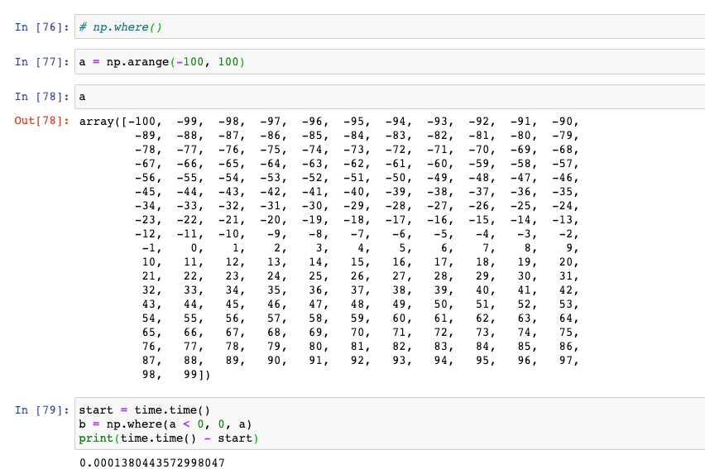Click the 'In [76]:' prompt label
Viewport: 705px width, 469px height.
tap(42, 27)
